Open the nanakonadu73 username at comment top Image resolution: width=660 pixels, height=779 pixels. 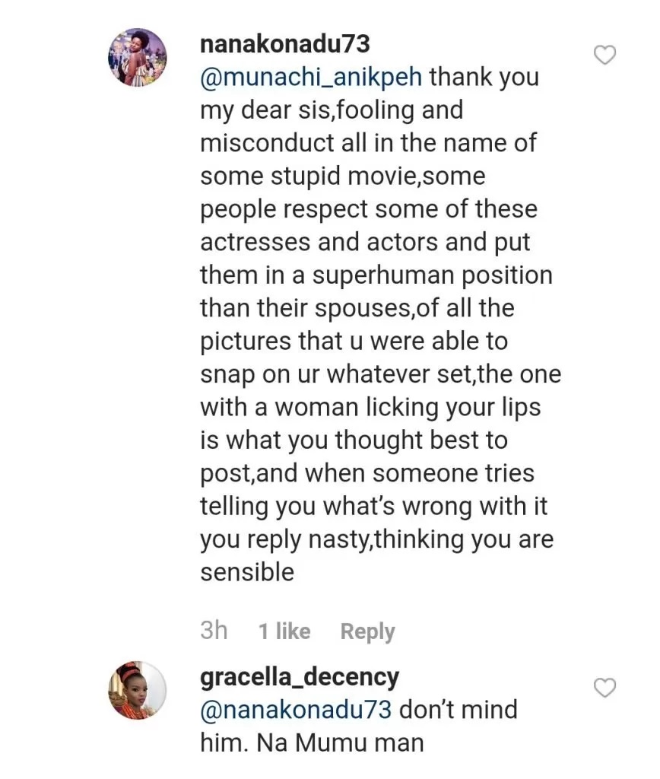click(x=284, y=44)
